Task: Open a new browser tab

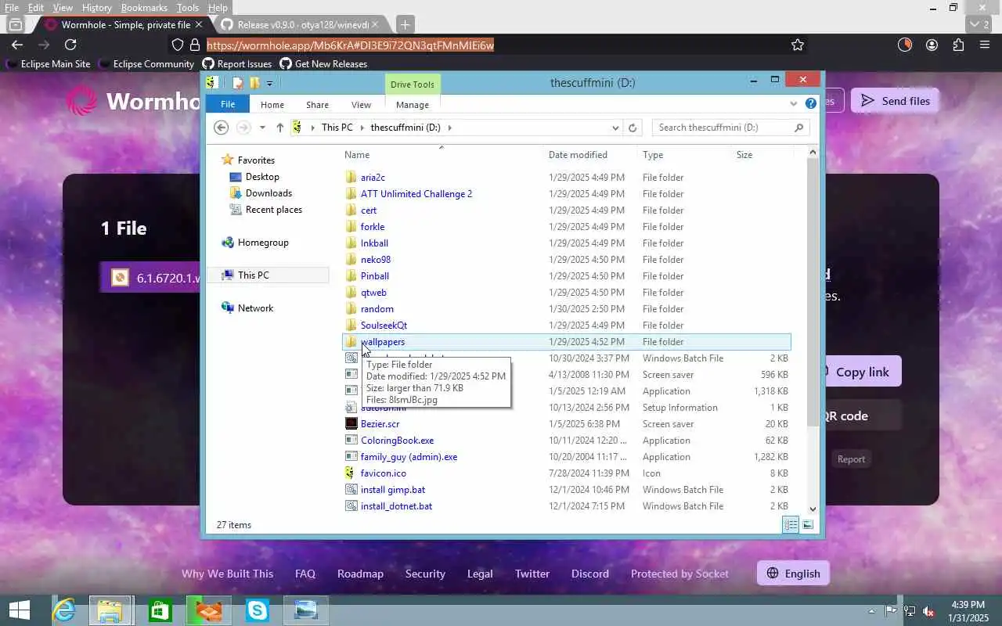Action: coord(405,24)
